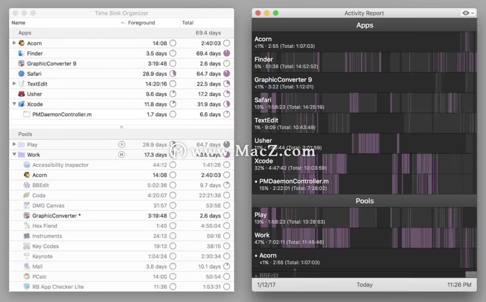Click the Acorn app icon in Apps list

click(x=21, y=43)
